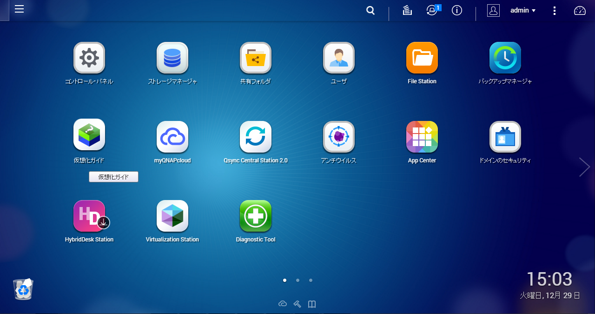595x314 pixels.
Task: Open Virtualization Station
Action: (x=172, y=216)
